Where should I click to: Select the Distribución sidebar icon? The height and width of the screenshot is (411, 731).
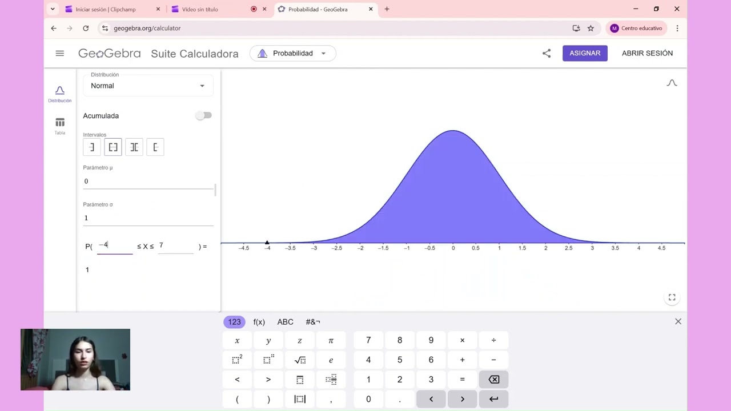point(59,94)
